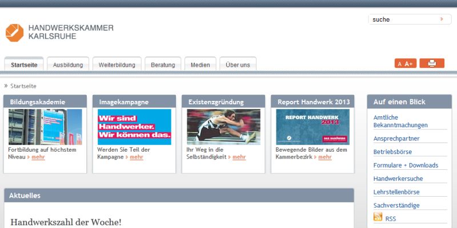Set normal font size with the small A

pyautogui.click(x=399, y=64)
